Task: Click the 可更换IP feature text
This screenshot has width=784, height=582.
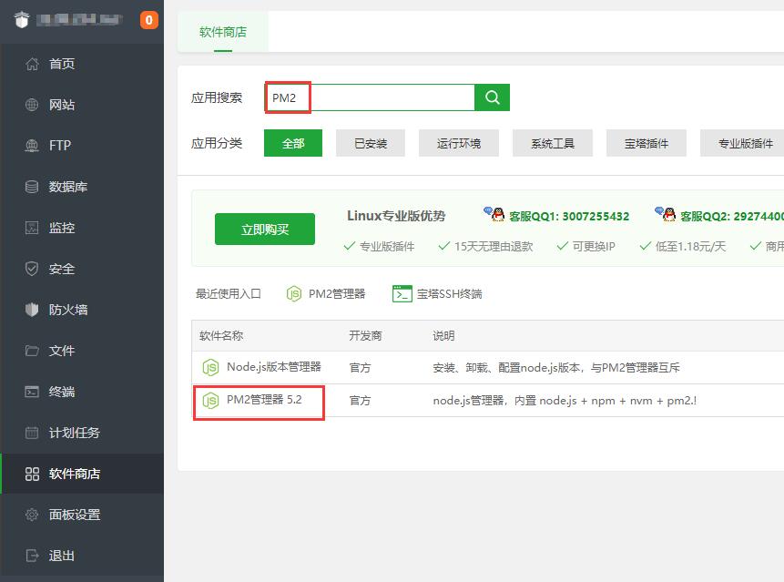Action: point(594,246)
